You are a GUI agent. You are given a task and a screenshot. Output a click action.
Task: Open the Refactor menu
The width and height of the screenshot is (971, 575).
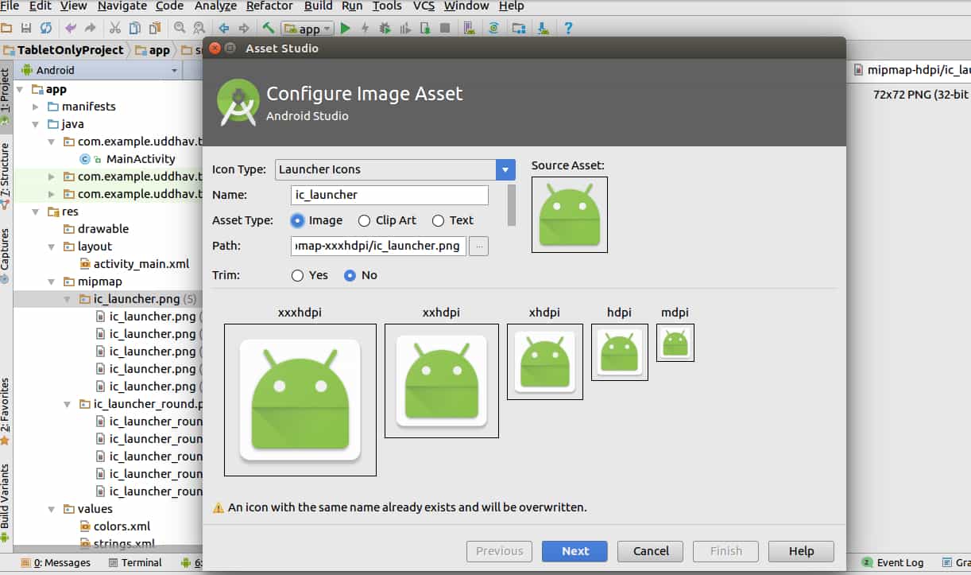pos(269,6)
